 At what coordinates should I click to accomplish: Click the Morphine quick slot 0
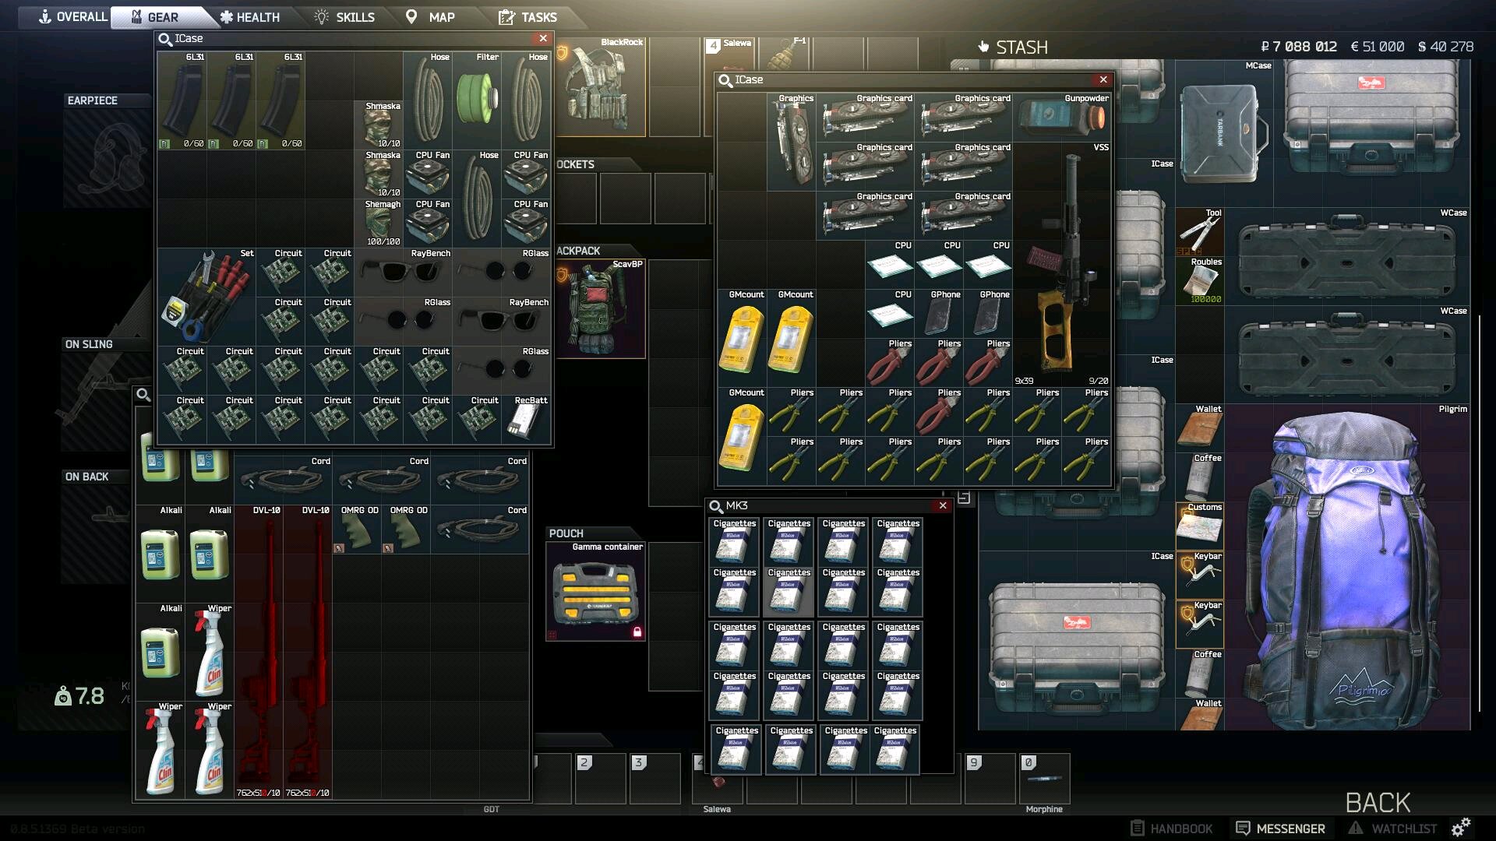tap(1044, 779)
